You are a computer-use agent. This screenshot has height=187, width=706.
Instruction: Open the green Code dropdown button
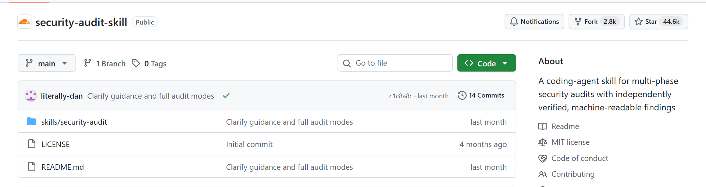486,63
